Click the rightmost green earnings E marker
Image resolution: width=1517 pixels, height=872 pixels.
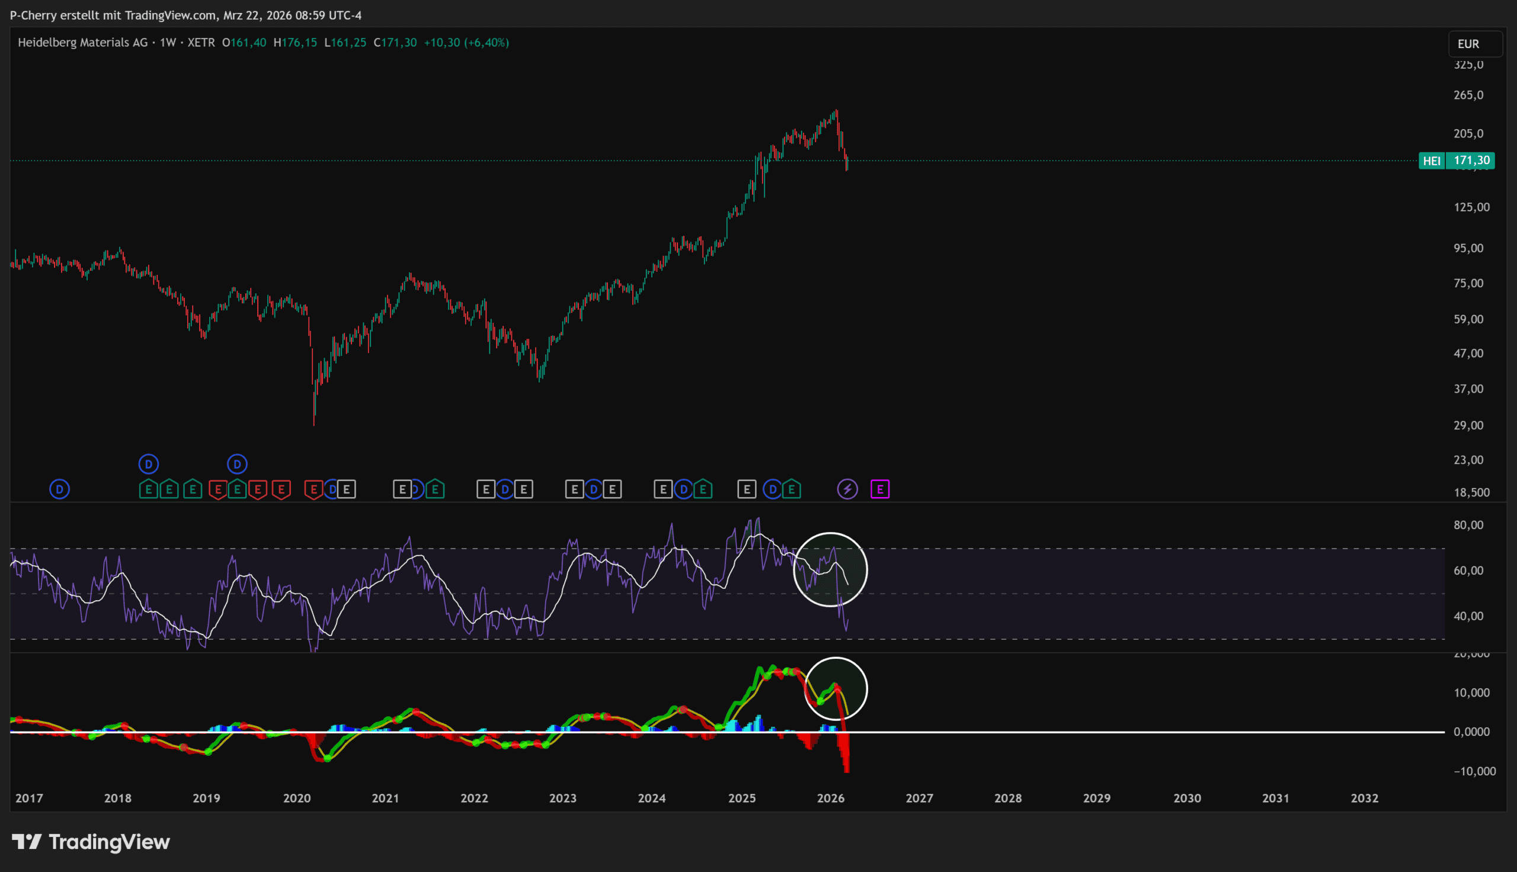(x=792, y=489)
